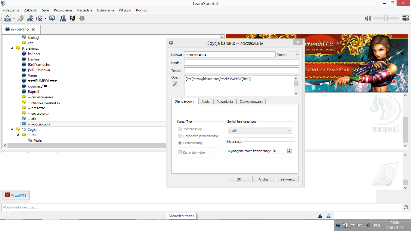Click the system tray sound volume icon
411x231 pixels.
tap(360, 225)
